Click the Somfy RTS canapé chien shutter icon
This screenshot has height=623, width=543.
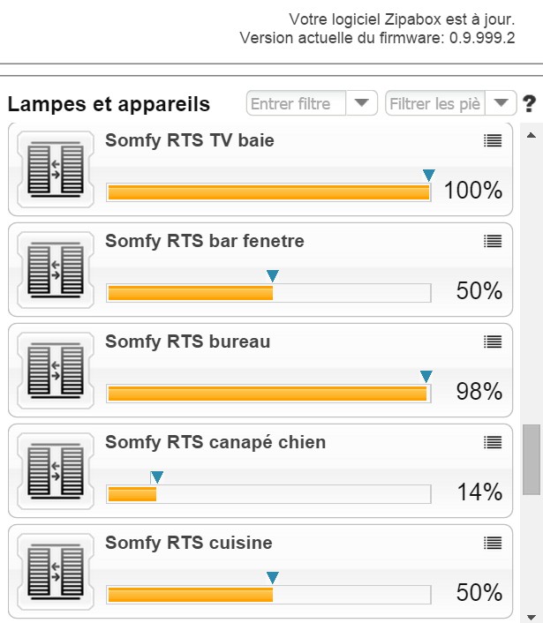56,471
